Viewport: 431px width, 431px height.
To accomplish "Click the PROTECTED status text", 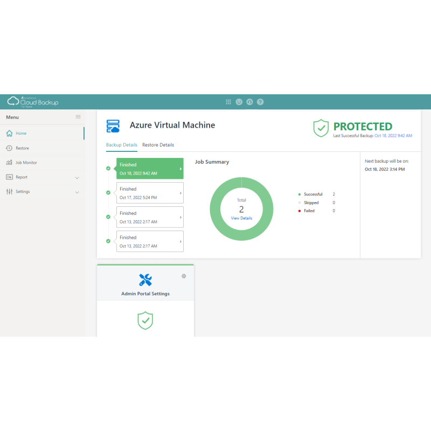I will click(x=363, y=127).
